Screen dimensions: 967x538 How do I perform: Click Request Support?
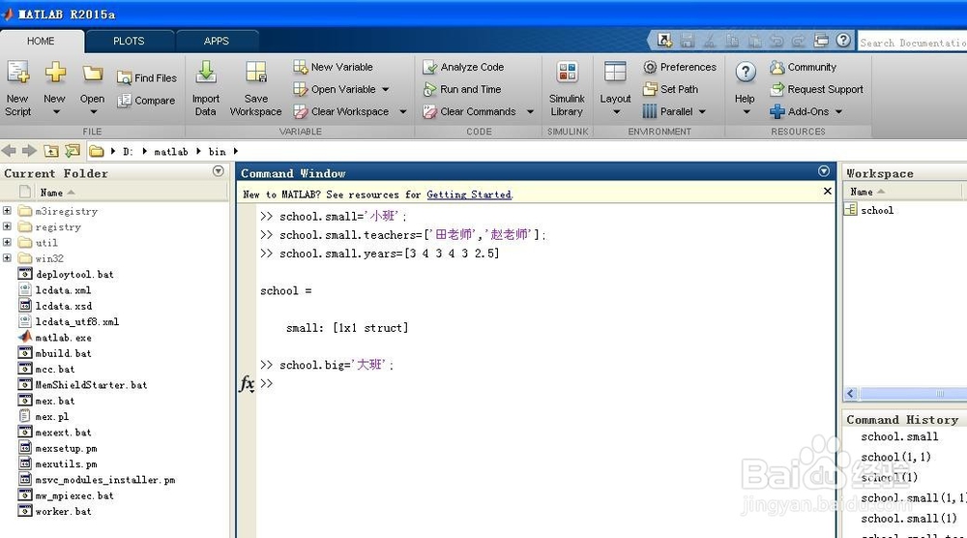tap(816, 89)
